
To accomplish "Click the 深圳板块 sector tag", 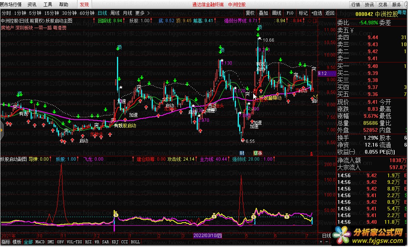I will (24, 28).
